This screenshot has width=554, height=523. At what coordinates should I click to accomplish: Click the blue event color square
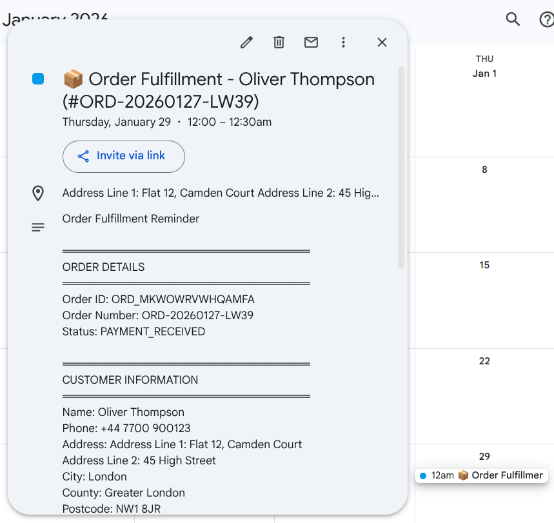click(x=38, y=79)
